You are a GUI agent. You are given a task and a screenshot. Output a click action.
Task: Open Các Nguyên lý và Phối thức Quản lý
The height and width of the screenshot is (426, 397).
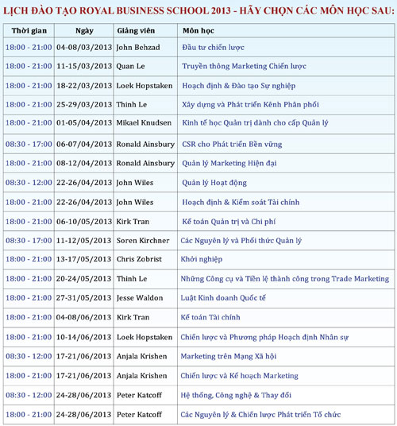[x=241, y=241]
